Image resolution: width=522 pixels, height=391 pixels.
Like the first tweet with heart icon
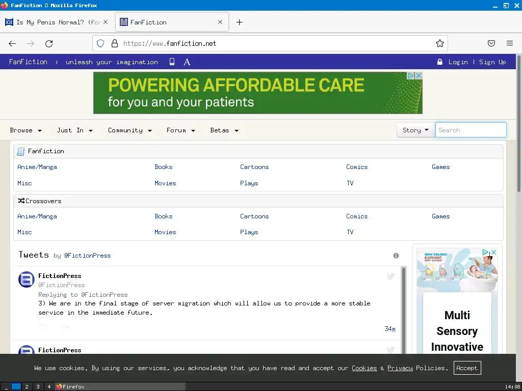(43, 327)
